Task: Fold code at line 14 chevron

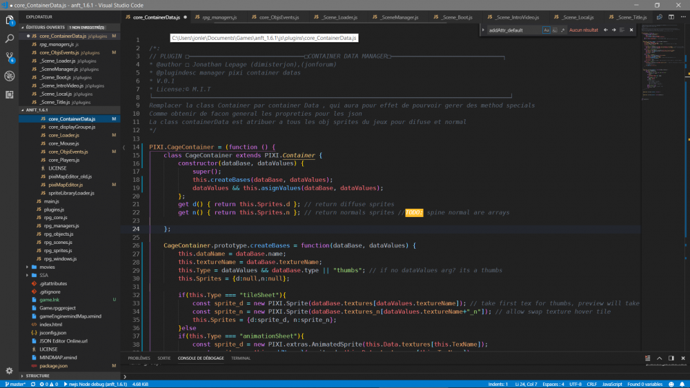Action: [124, 147]
